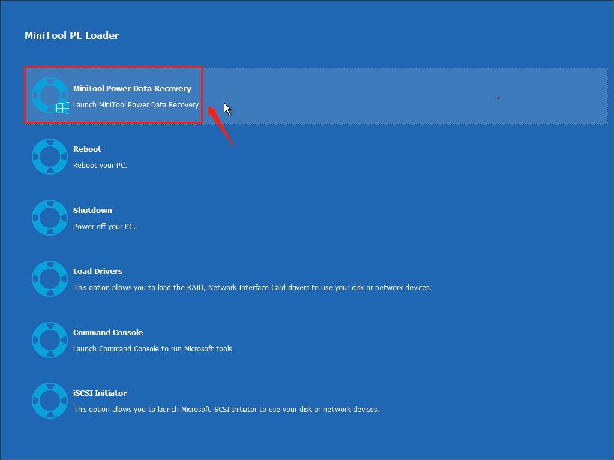The height and width of the screenshot is (460, 614).
Task: Click the Load Drivers description text
Action: (x=251, y=287)
